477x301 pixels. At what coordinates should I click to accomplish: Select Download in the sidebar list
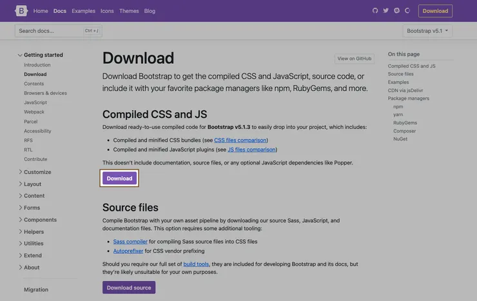(35, 74)
